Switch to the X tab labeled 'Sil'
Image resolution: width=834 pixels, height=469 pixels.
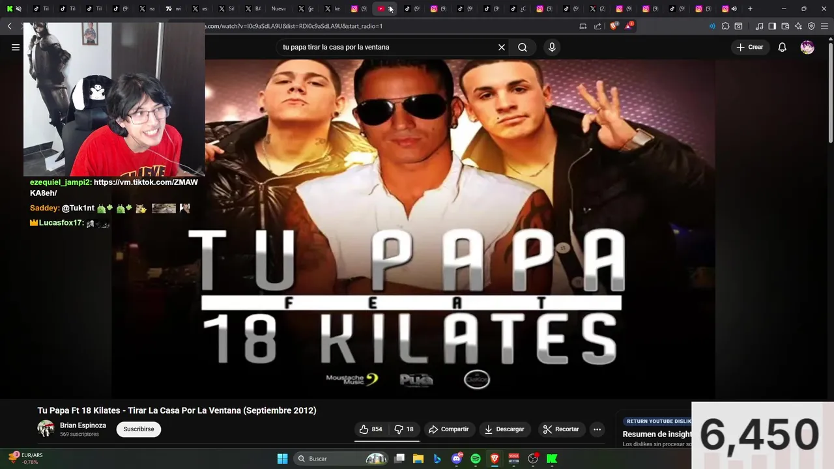point(227,8)
